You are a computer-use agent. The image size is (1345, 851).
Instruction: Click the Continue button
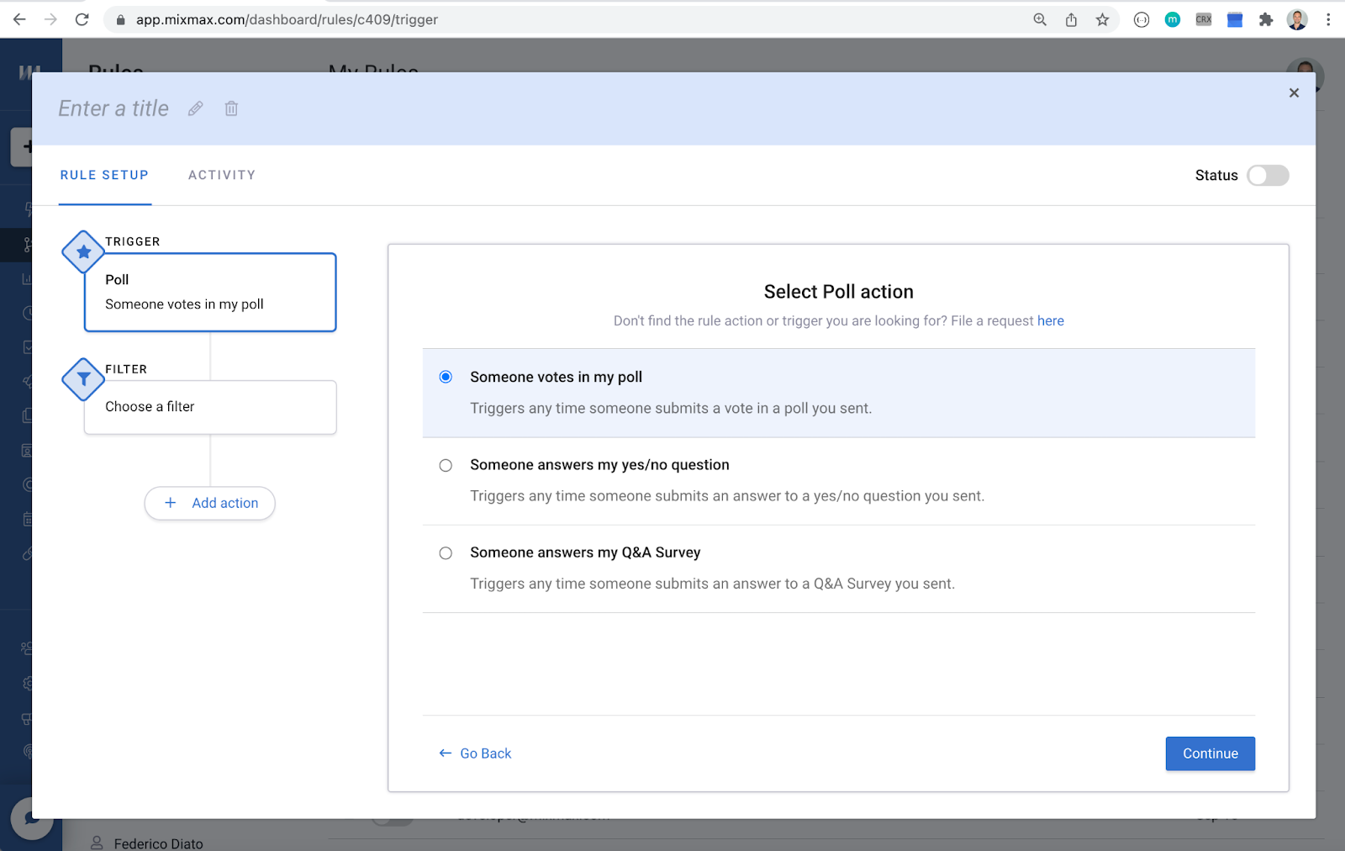tap(1210, 753)
